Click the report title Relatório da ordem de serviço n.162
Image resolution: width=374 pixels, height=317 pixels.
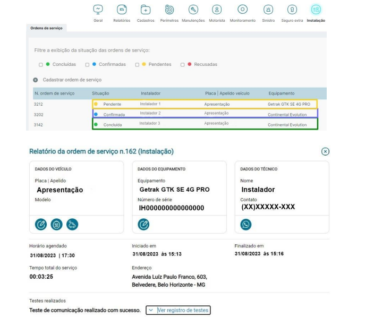click(101, 151)
